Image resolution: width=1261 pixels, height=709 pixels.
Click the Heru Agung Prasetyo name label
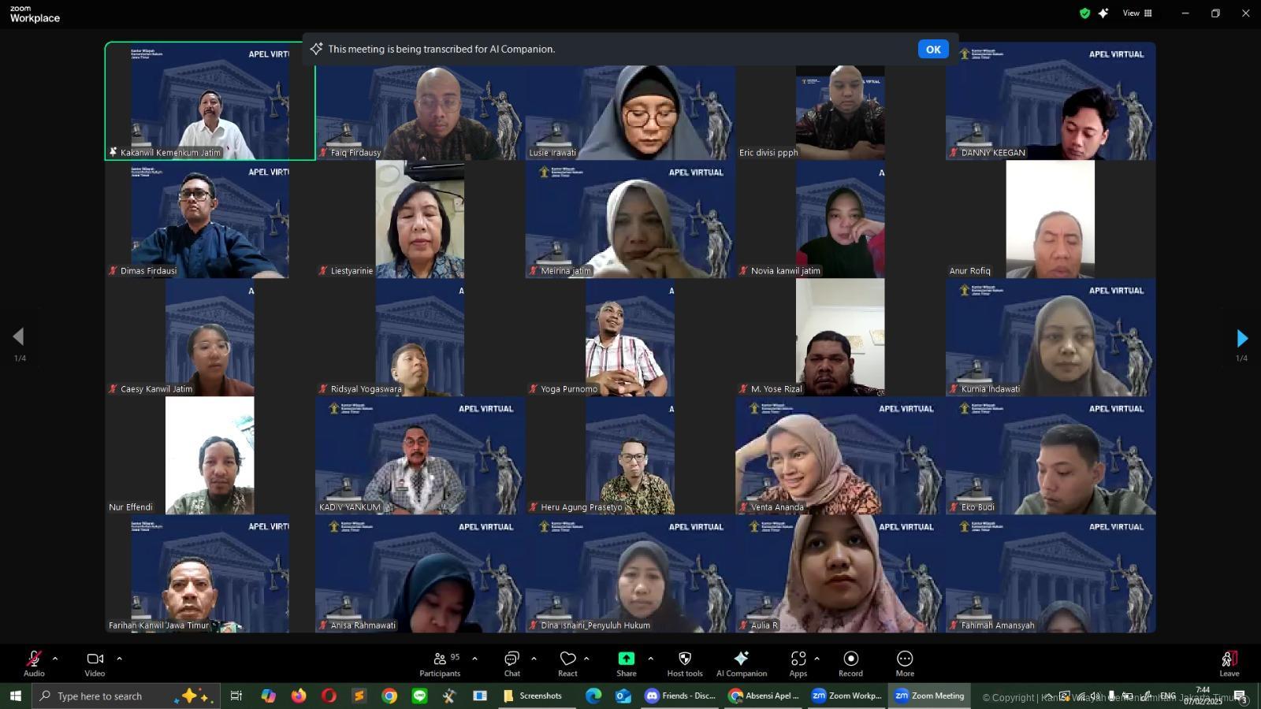click(x=582, y=507)
